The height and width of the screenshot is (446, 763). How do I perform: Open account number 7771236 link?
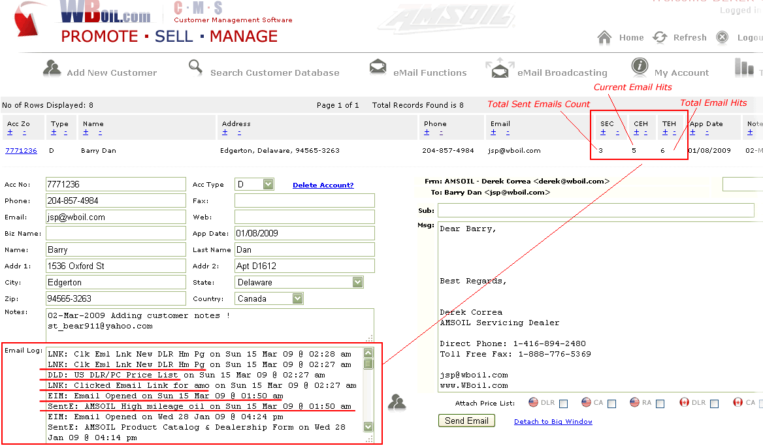(21, 151)
